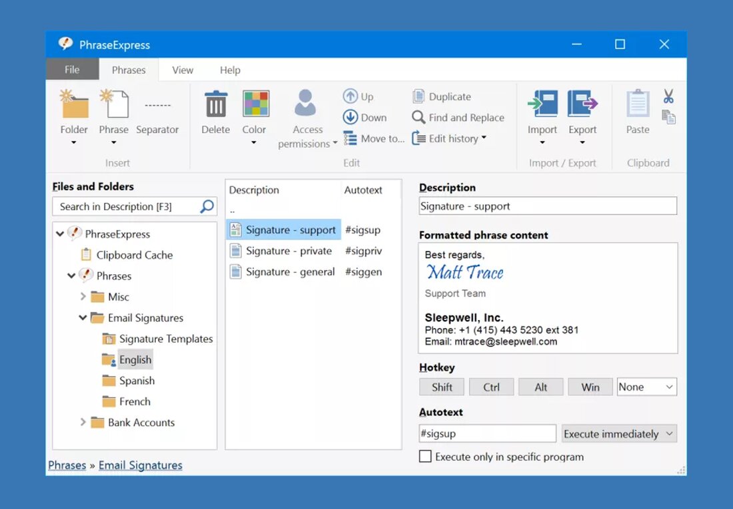This screenshot has width=733, height=509.
Task: Duplicate the selected phrase
Action: [x=442, y=96]
